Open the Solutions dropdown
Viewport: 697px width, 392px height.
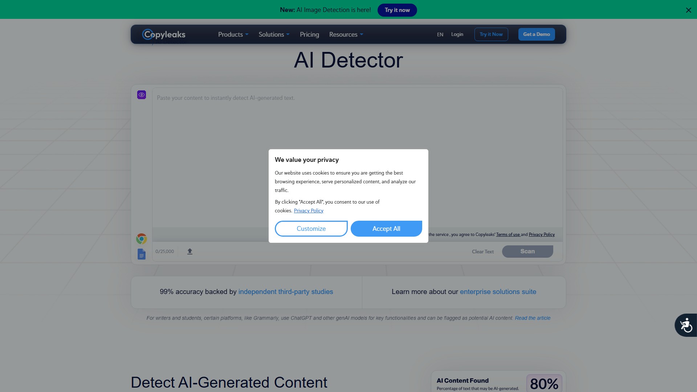coord(273,34)
